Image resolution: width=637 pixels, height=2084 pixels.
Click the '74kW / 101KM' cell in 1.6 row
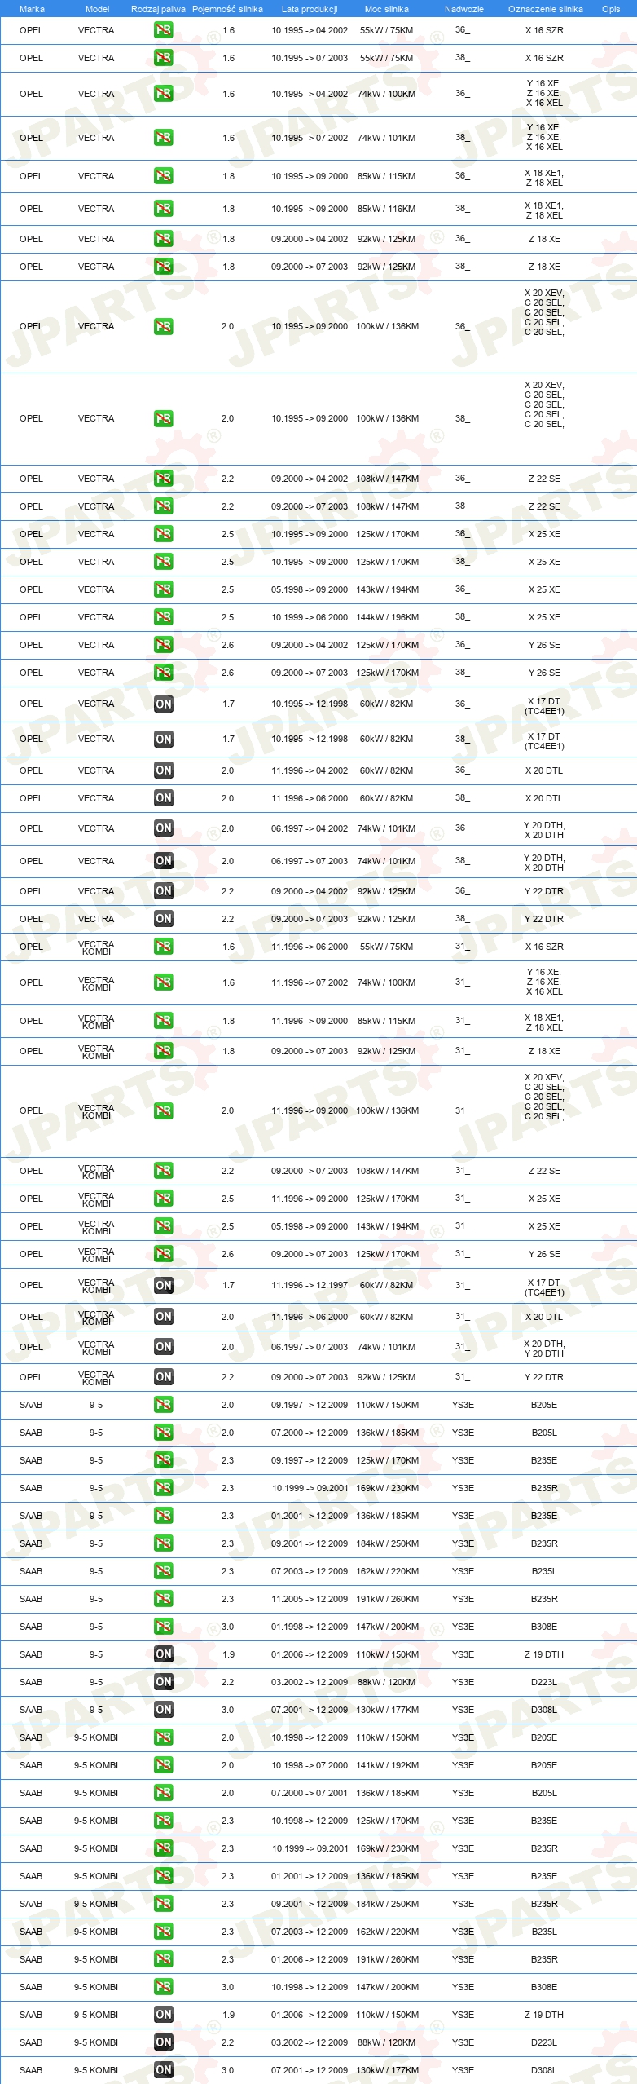[387, 138]
